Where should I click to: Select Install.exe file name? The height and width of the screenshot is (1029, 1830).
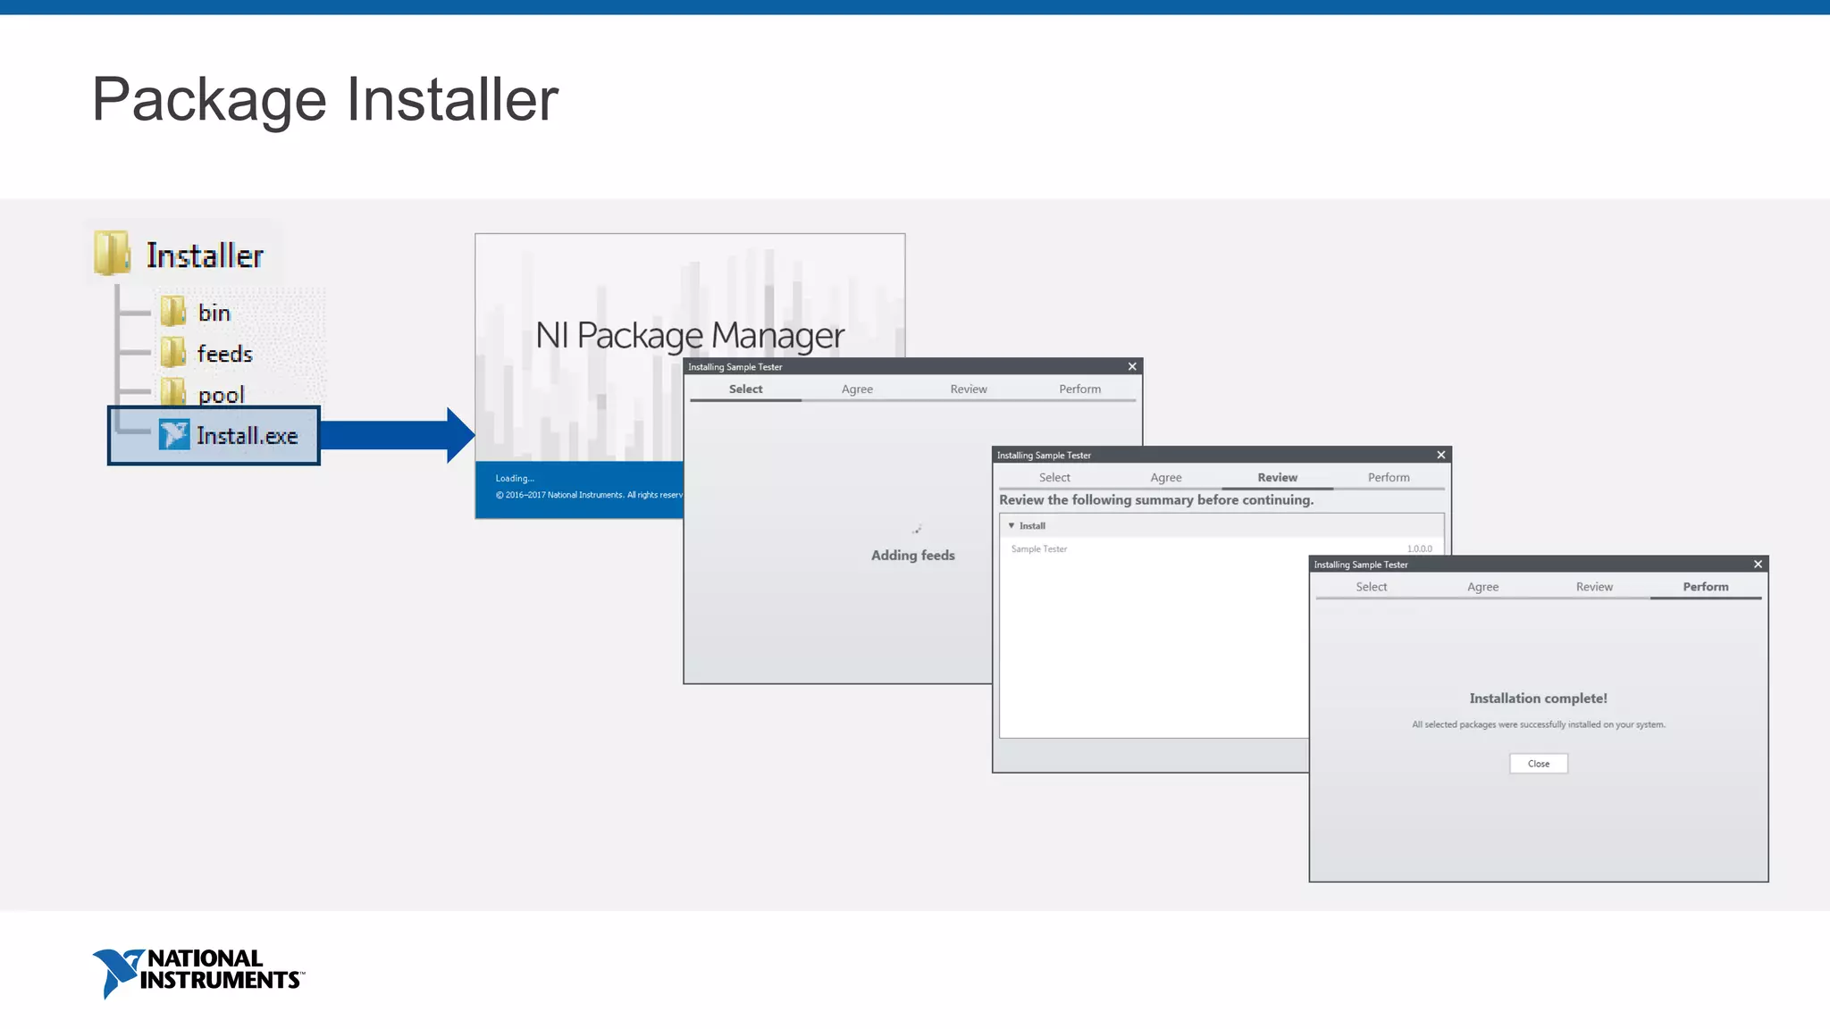[248, 436]
